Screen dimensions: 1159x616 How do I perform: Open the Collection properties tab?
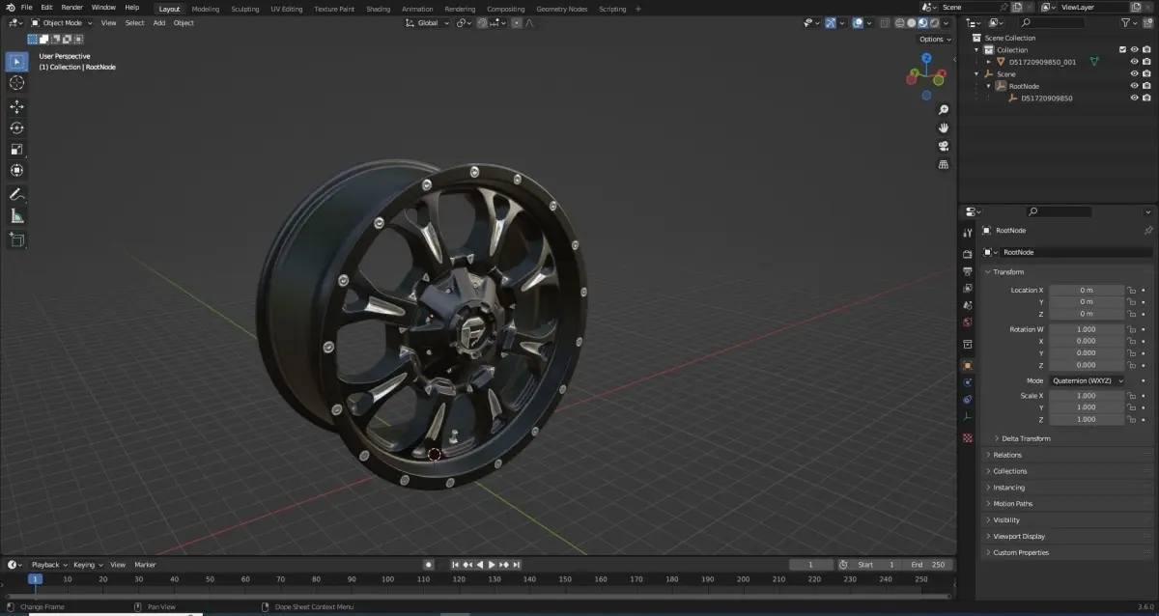[968, 344]
